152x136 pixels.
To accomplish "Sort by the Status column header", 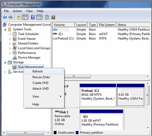I will pos(133,25).
